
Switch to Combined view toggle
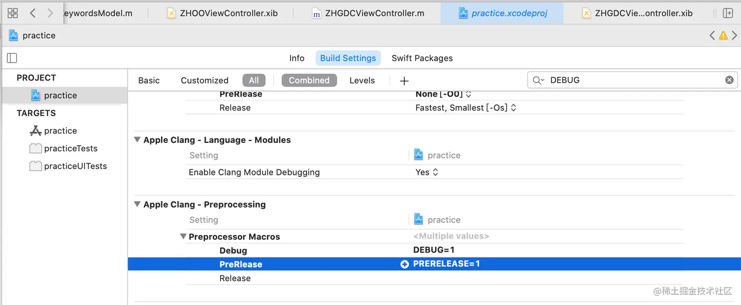pos(309,80)
